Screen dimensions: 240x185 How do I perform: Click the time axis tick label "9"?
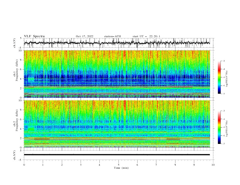click(194, 165)
